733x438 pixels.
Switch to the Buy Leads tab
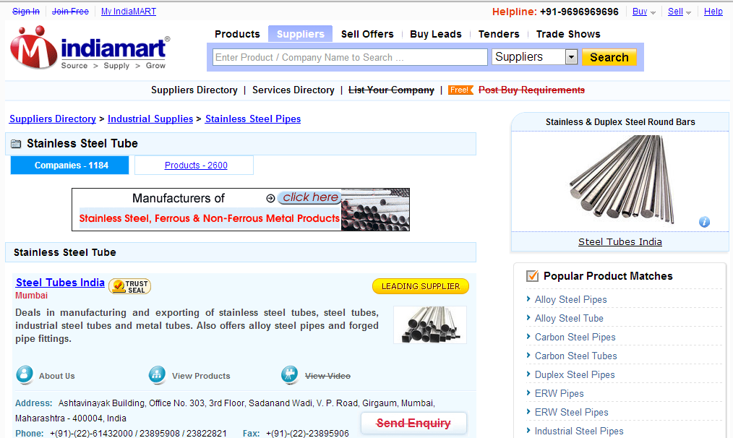pyautogui.click(x=435, y=34)
